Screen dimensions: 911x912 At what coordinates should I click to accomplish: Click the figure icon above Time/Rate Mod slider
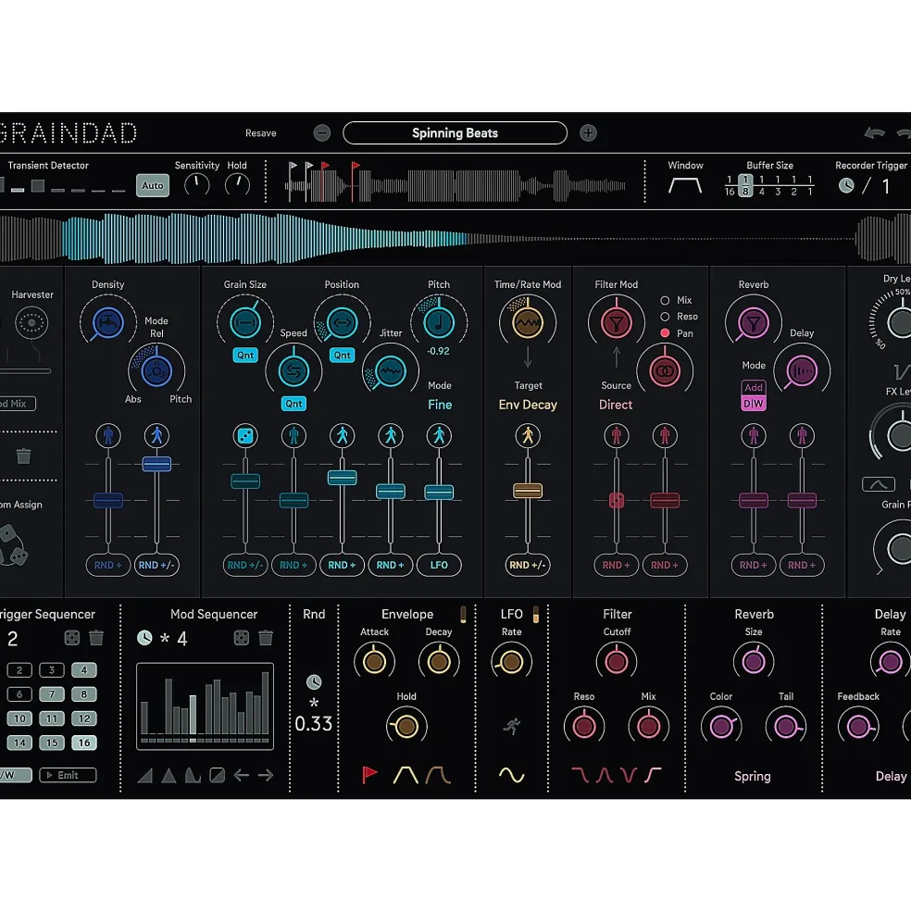(528, 436)
